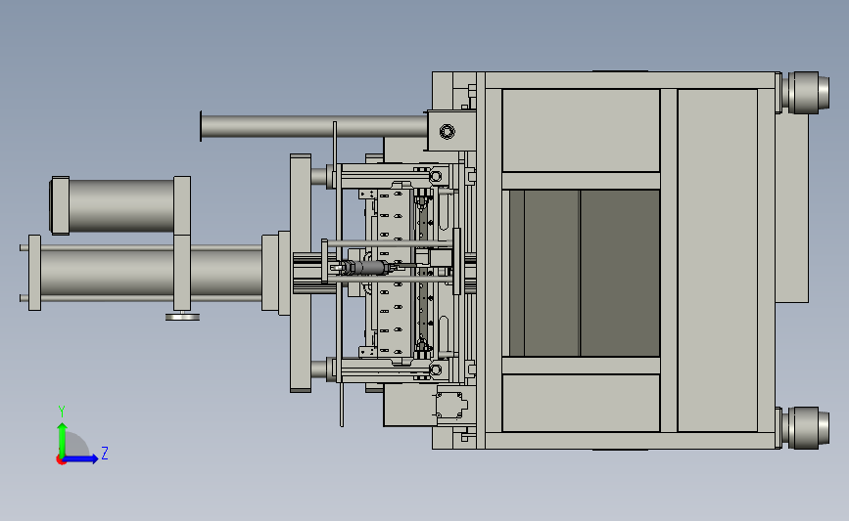This screenshot has height=521, width=849.
Task: Pick the dark window opening in the frame
Action: click(585, 273)
